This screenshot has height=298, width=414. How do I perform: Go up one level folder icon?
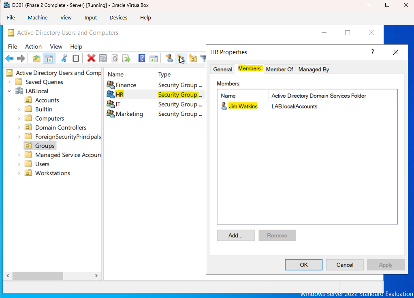(x=37, y=58)
